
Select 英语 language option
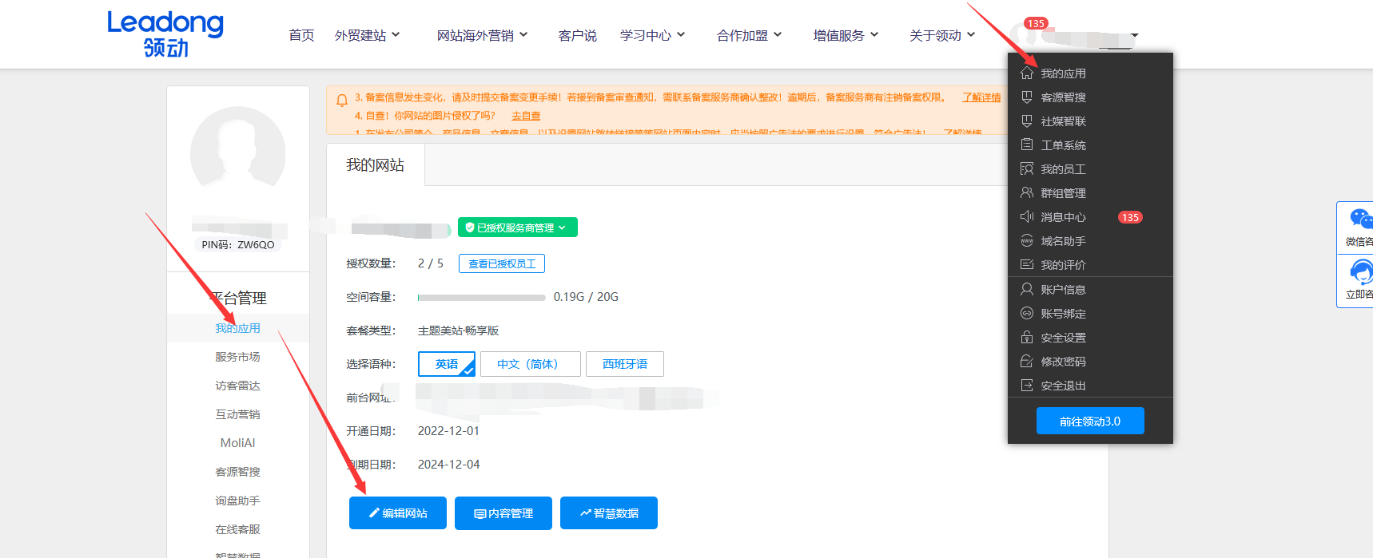[x=447, y=364]
